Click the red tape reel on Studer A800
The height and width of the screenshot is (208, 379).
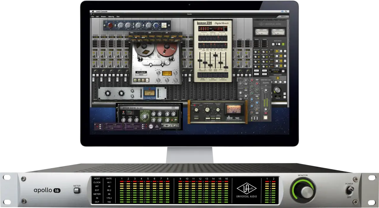pyautogui.click(x=166, y=49)
